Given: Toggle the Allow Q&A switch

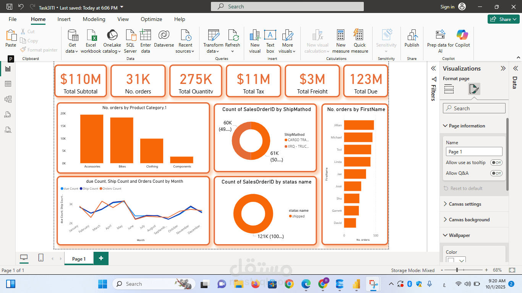Looking at the screenshot, I should (496, 173).
